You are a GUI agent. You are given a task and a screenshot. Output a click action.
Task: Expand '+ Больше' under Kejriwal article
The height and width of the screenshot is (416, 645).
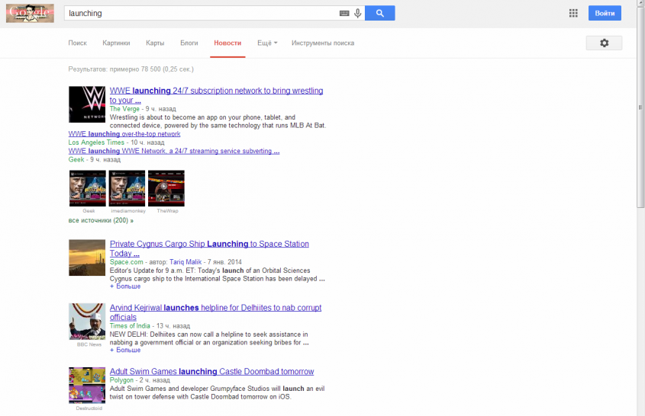point(125,350)
